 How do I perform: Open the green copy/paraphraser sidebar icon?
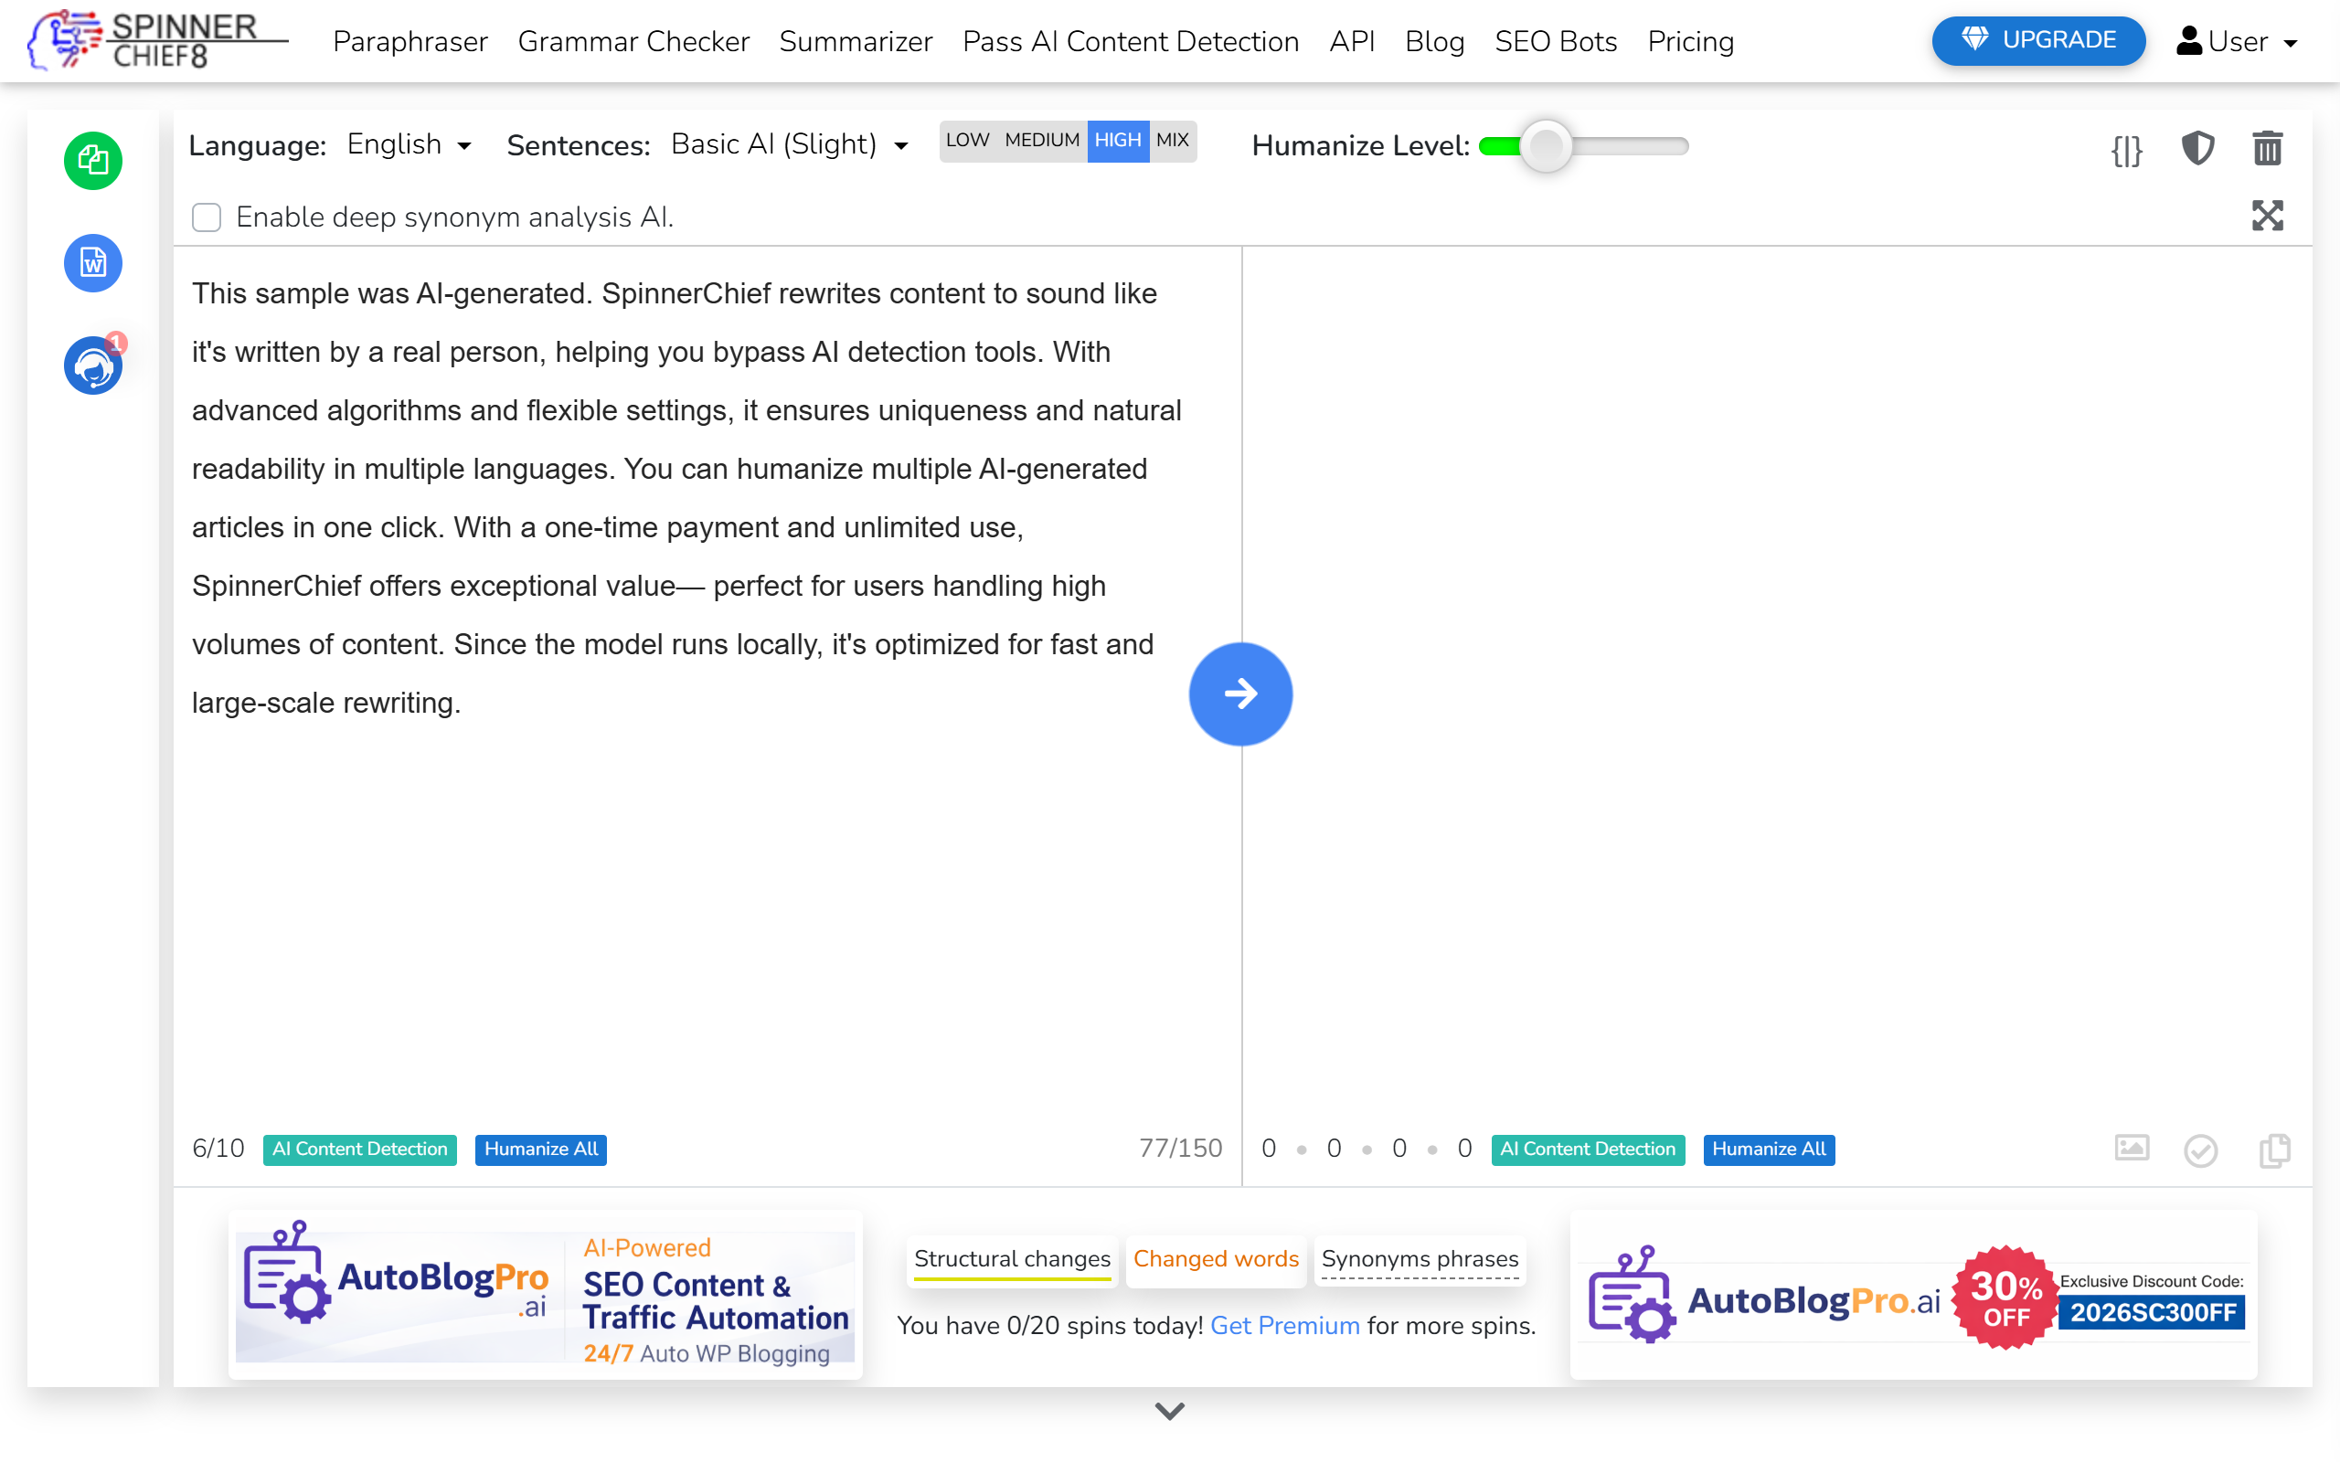click(93, 161)
